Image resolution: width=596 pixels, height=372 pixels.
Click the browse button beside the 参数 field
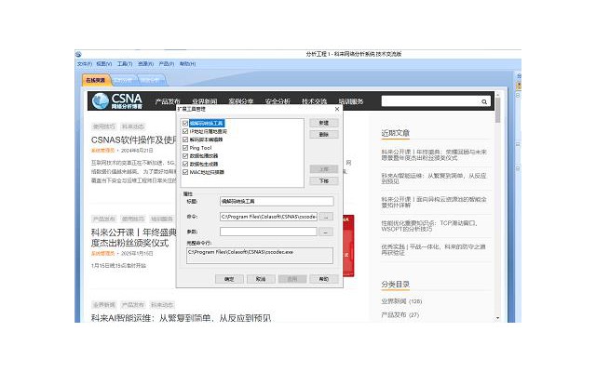click(x=326, y=232)
